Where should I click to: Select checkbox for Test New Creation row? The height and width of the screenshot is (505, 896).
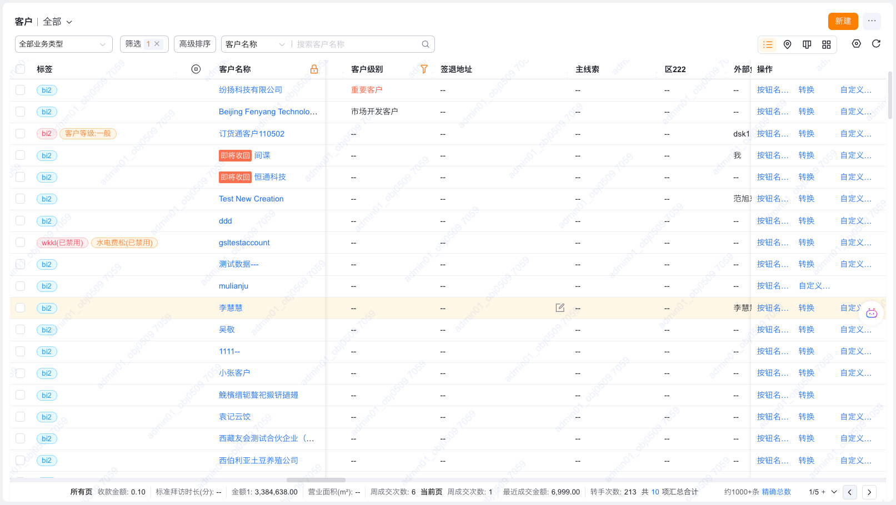[x=21, y=199]
